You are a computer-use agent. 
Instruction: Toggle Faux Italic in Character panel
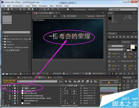(x=116, y=74)
